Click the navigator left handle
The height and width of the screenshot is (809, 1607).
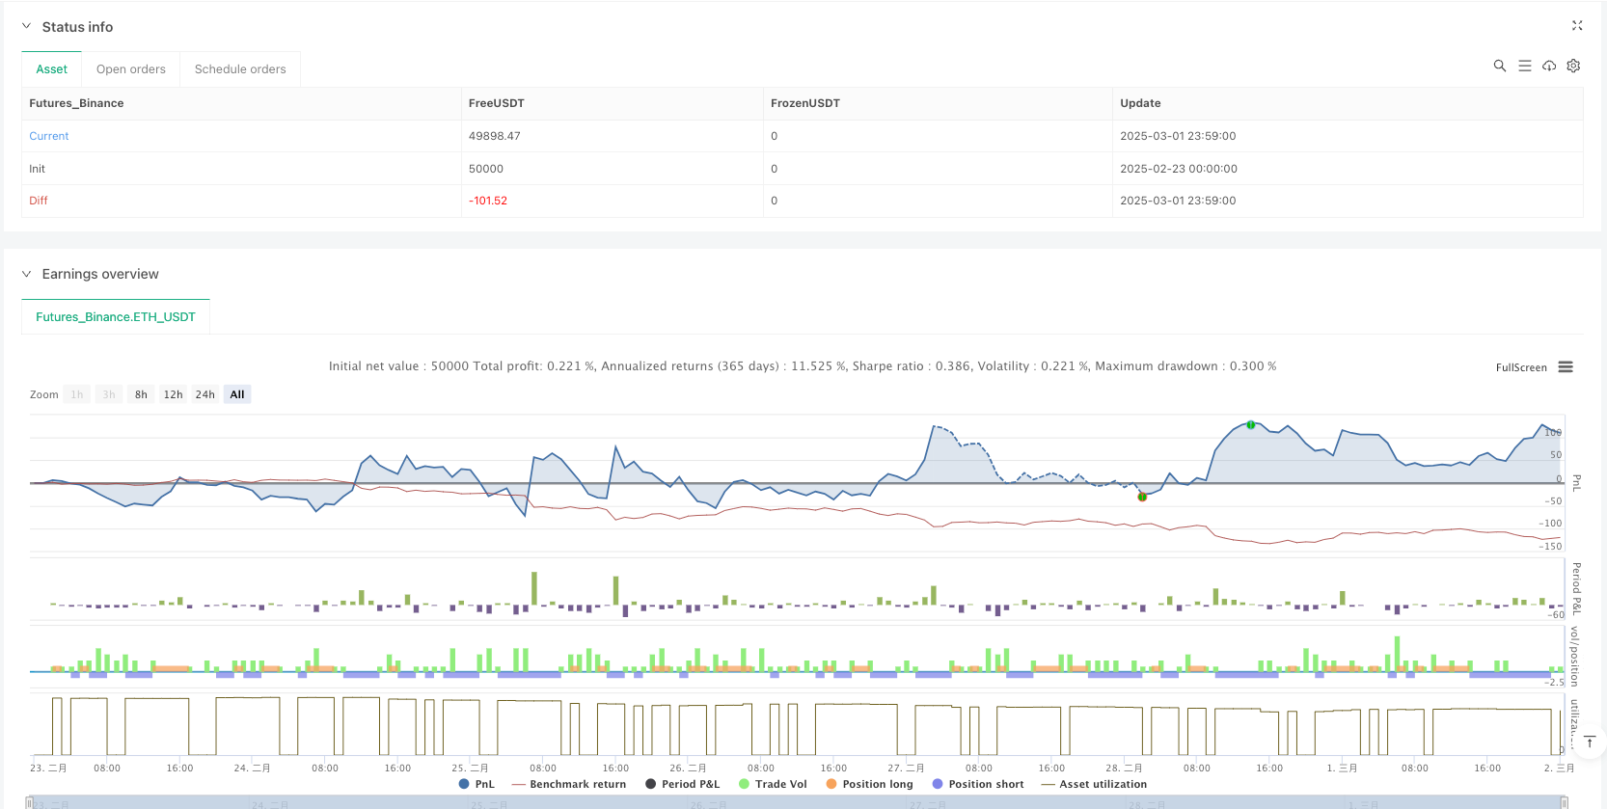(x=30, y=802)
